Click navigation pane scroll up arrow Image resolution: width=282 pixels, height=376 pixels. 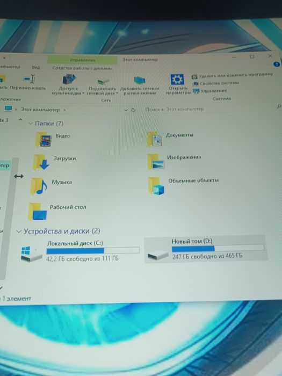click(x=20, y=119)
